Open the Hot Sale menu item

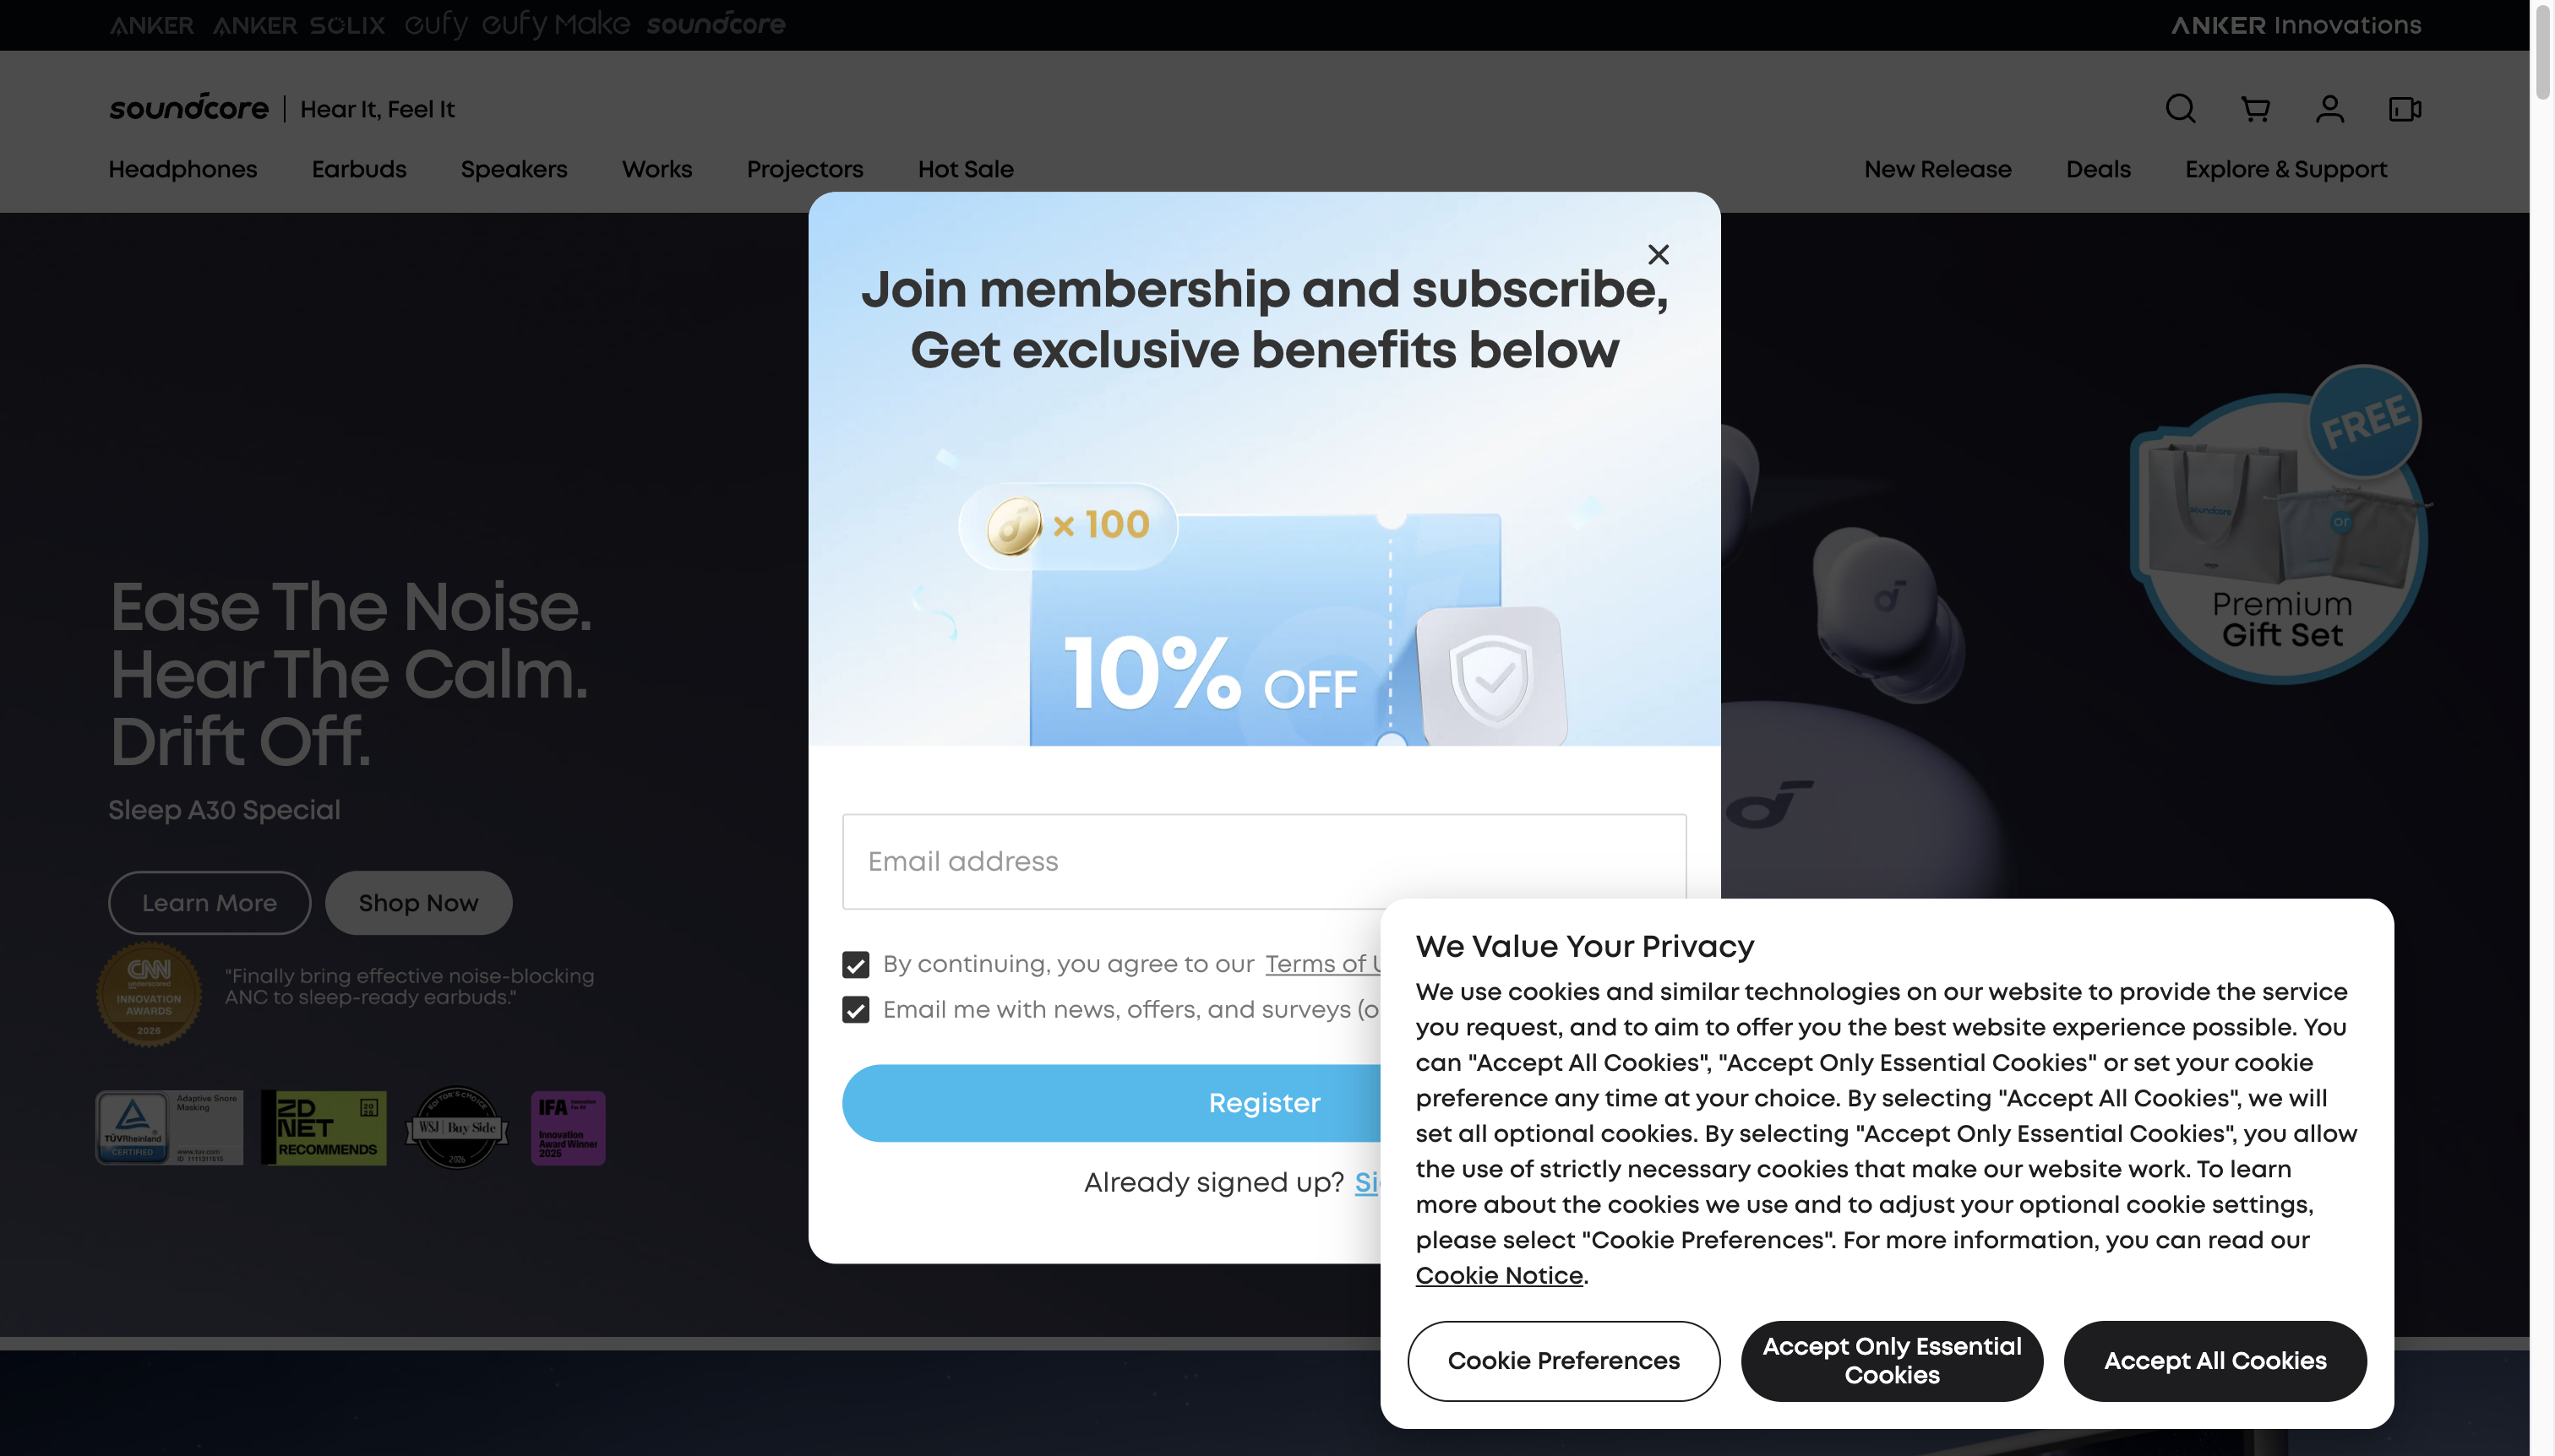point(966,169)
